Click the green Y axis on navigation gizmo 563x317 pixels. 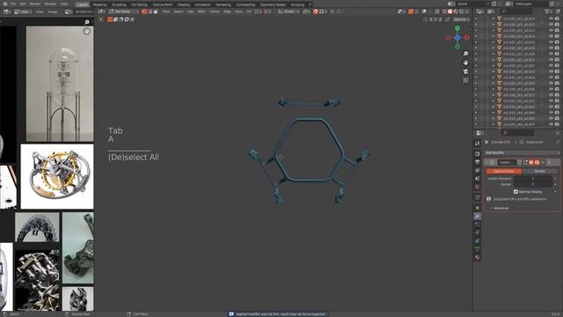point(457,28)
